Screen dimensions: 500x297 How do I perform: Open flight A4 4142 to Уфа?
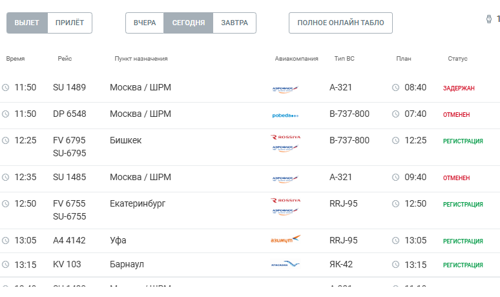[x=68, y=241]
